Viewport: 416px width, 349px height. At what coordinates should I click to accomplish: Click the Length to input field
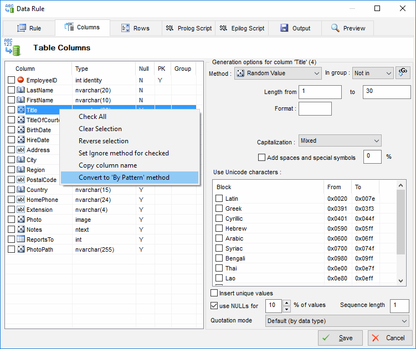pyautogui.click(x=387, y=92)
